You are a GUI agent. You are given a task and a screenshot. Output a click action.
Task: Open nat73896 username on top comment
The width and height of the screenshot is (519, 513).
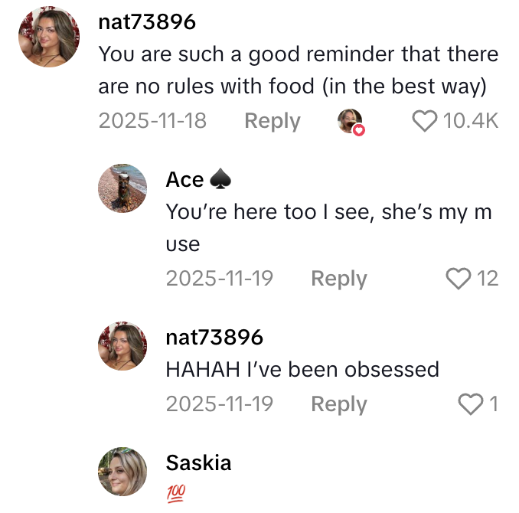(x=147, y=22)
